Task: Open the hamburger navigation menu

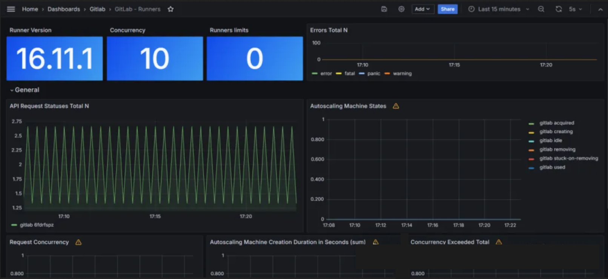Action: [11, 9]
